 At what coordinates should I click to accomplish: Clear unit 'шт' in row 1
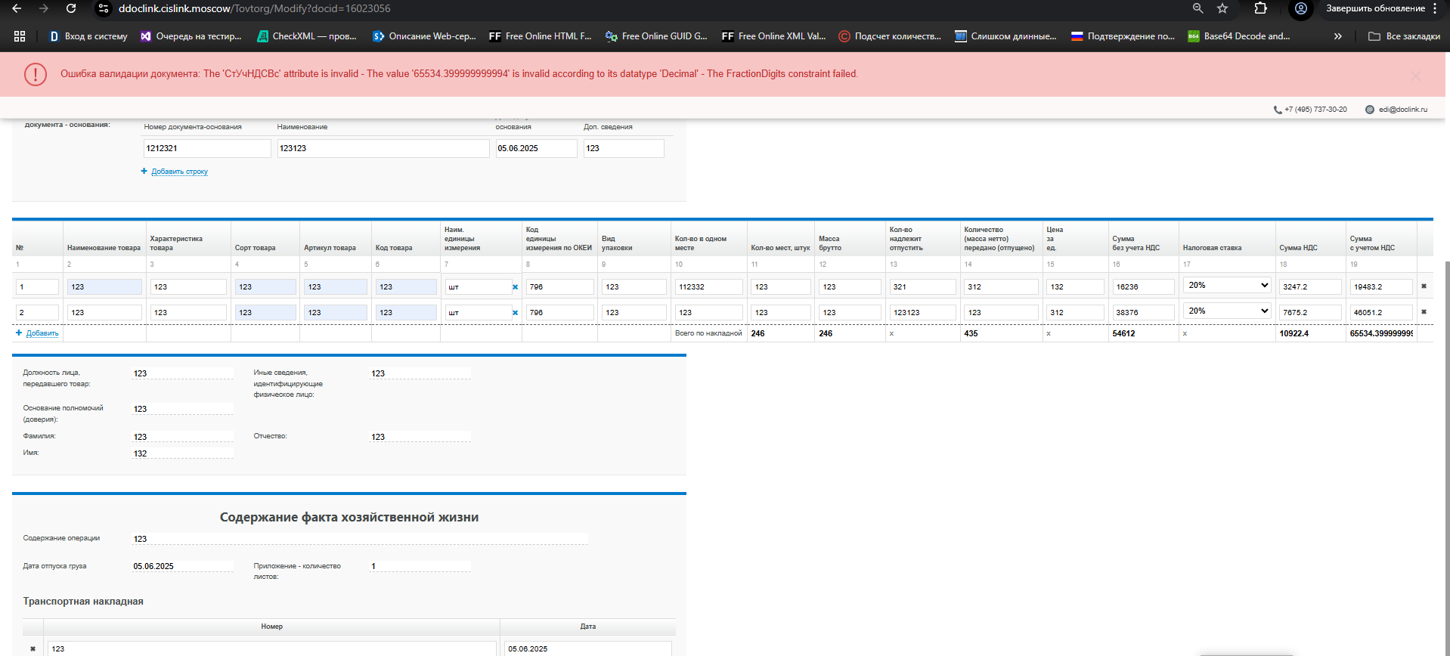[516, 287]
